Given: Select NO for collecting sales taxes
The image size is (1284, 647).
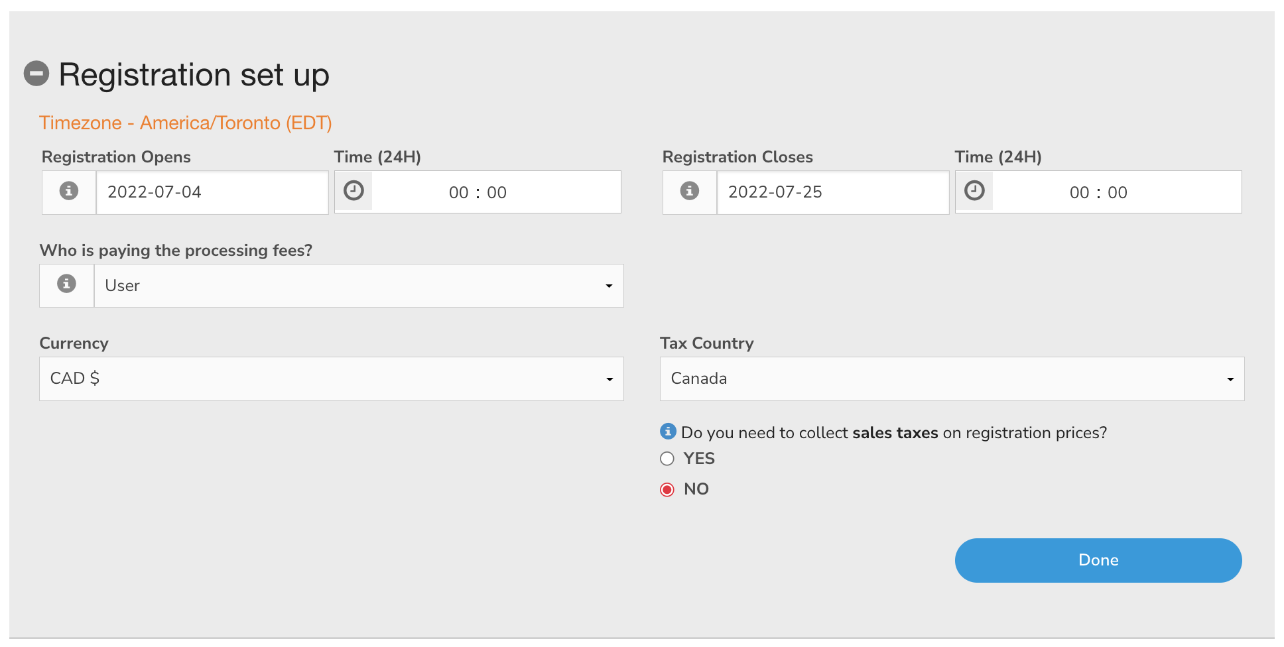Looking at the screenshot, I should coord(667,489).
